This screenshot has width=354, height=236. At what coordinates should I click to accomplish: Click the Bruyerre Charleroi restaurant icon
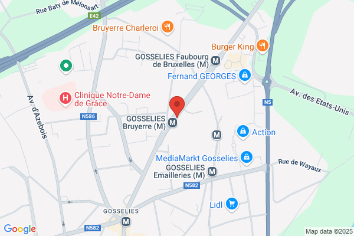[168, 27]
